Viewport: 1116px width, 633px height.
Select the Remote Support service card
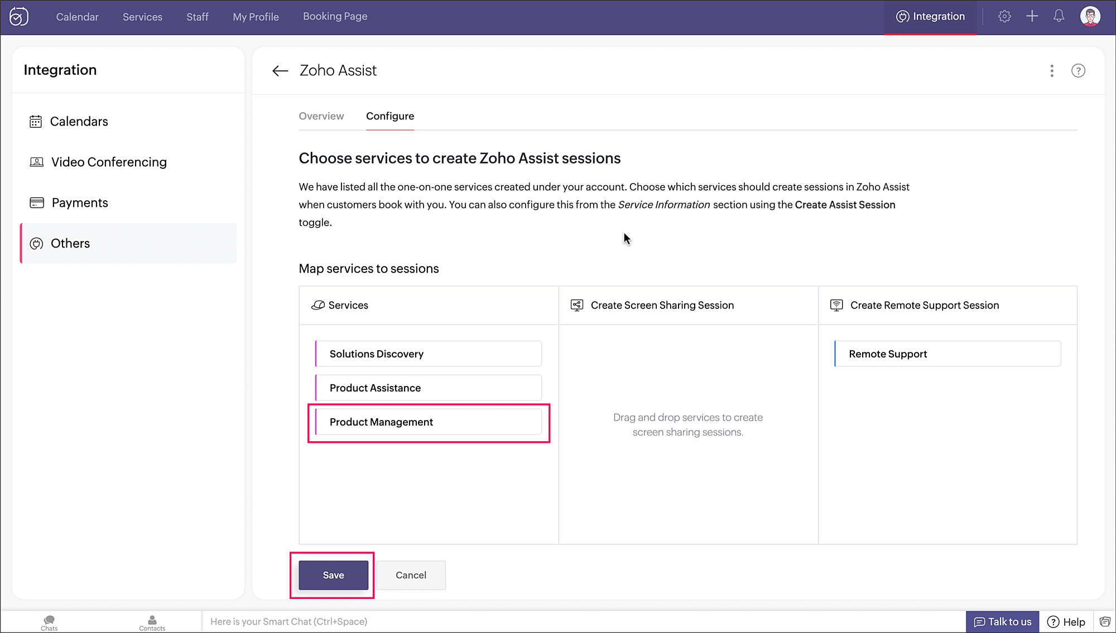947,354
